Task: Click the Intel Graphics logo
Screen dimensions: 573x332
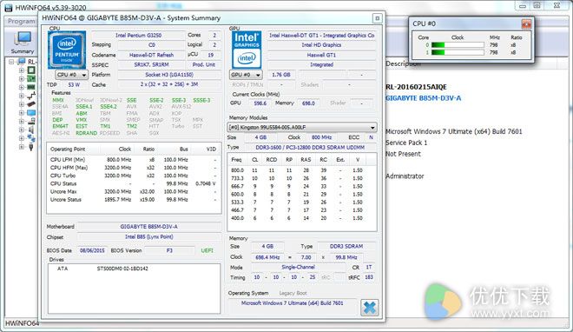Action: point(247,50)
